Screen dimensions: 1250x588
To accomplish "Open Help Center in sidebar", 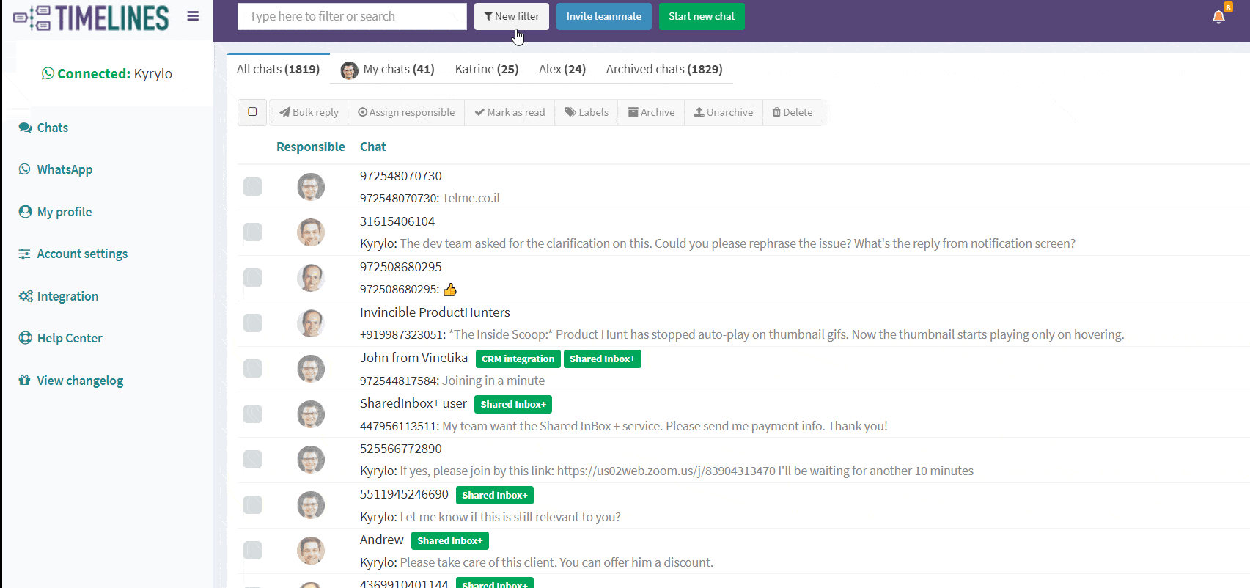I will (x=70, y=338).
